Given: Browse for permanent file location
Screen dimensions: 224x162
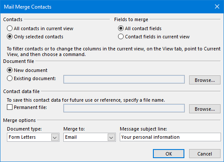Looking at the screenshot, I should [205, 109].
